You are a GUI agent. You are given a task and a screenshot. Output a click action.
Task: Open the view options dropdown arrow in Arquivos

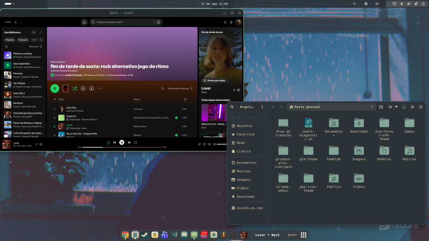pos(396,107)
